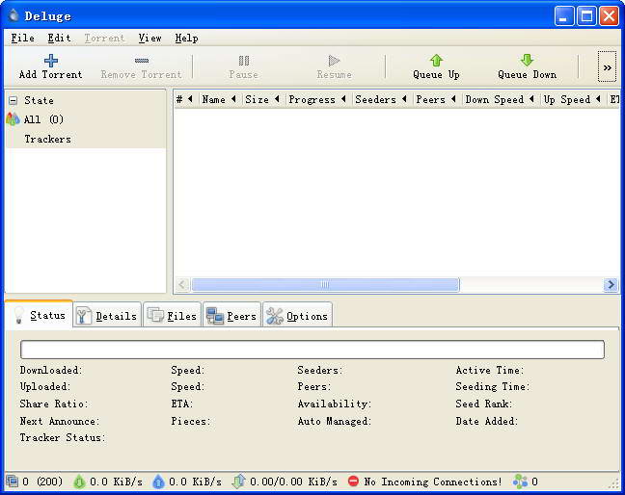
Task: Sort by the Size column header
Action: click(262, 99)
